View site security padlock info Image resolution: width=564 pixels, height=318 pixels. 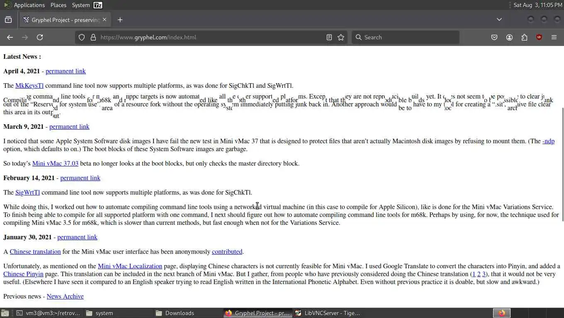point(93,37)
